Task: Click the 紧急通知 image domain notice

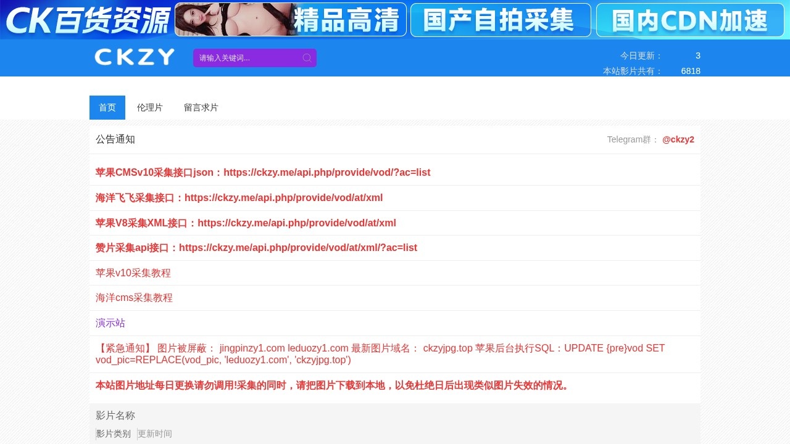Action: pyautogui.click(x=380, y=354)
